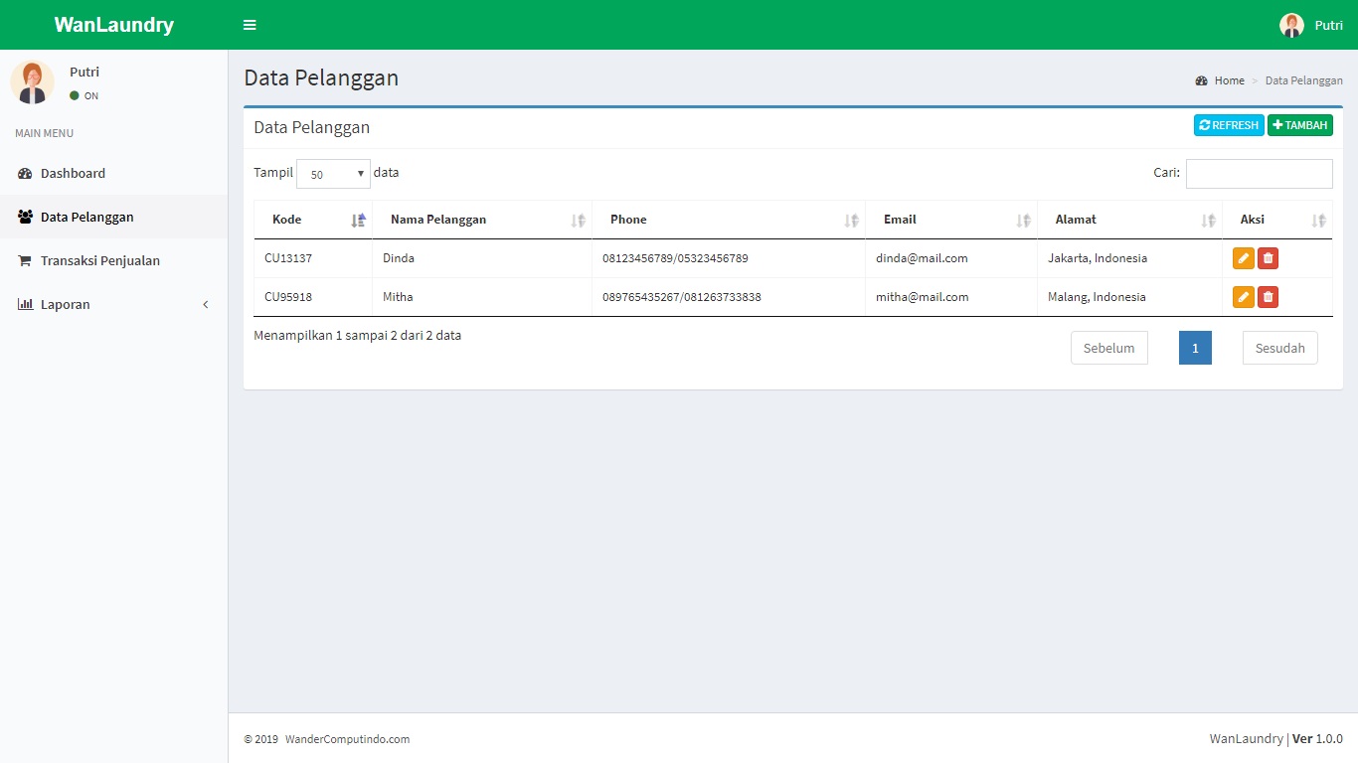This screenshot has width=1358, height=763.
Task: Click the email dinda@mail.com
Action: (922, 258)
